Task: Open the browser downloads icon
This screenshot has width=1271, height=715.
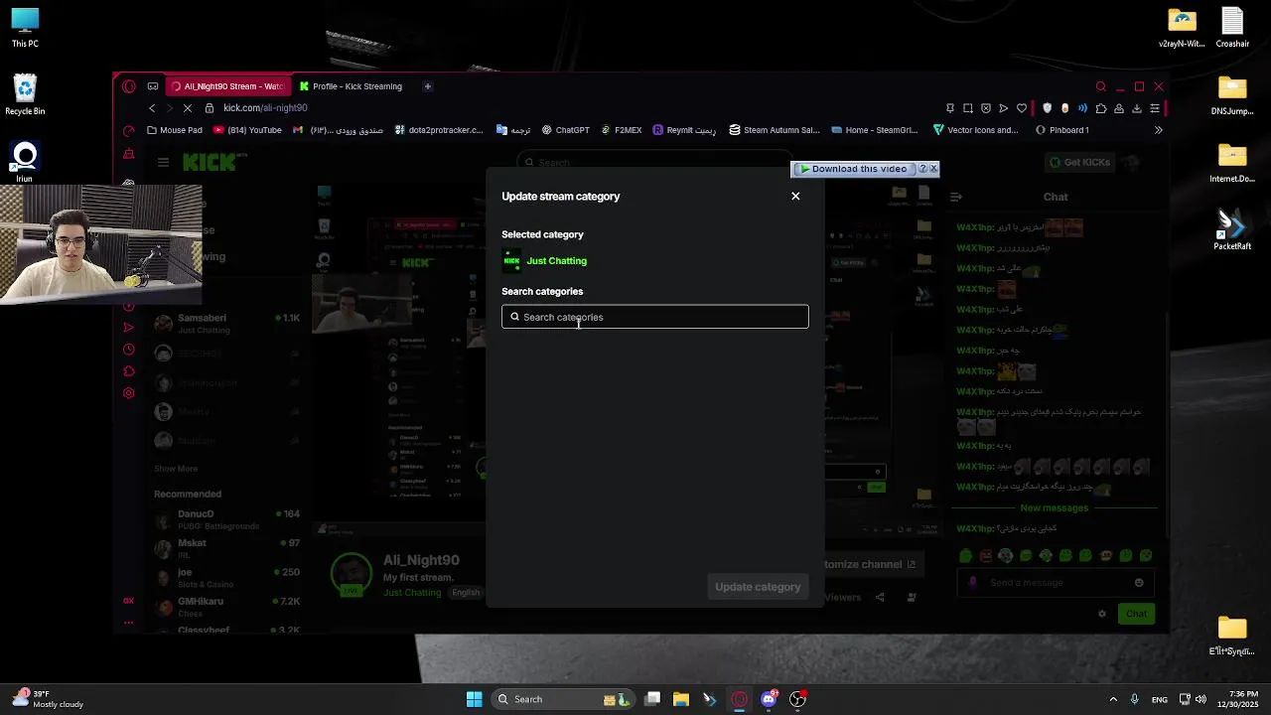Action: pyautogui.click(x=1137, y=108)
